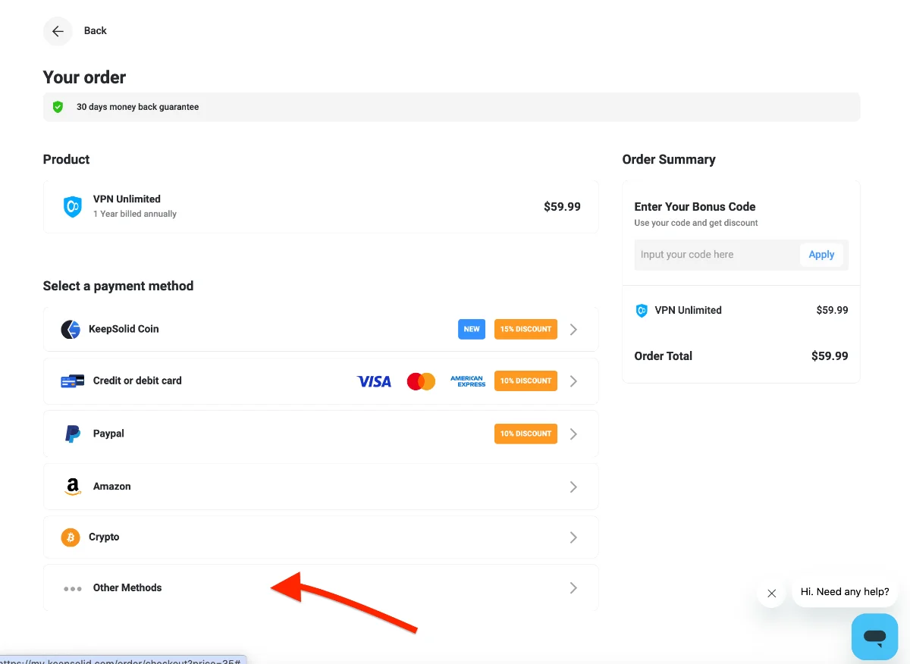910x664 pixels.
Task: Click the VPN Unlimited product shield icon
Action: click(x=73, y=206)
